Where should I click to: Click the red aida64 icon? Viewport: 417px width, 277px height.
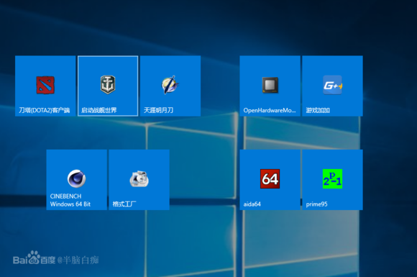(x=270, y=179)
